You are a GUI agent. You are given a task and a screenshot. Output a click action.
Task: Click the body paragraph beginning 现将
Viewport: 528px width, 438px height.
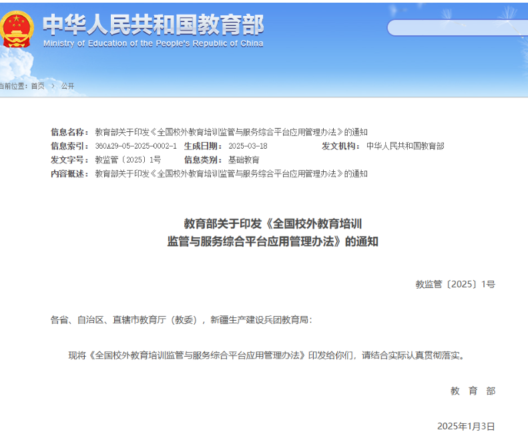pos(268,355)
